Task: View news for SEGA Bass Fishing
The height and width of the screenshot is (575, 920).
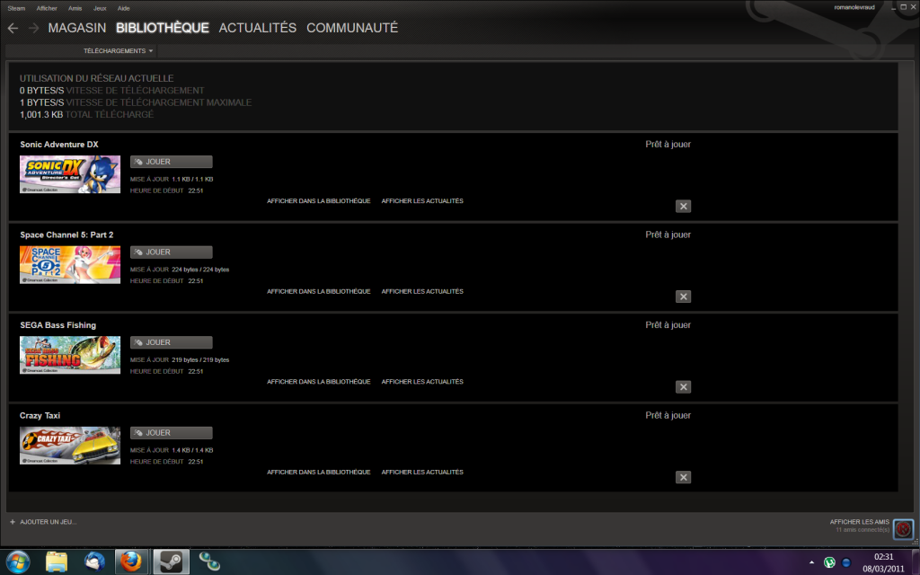Action: click(422, 381)
